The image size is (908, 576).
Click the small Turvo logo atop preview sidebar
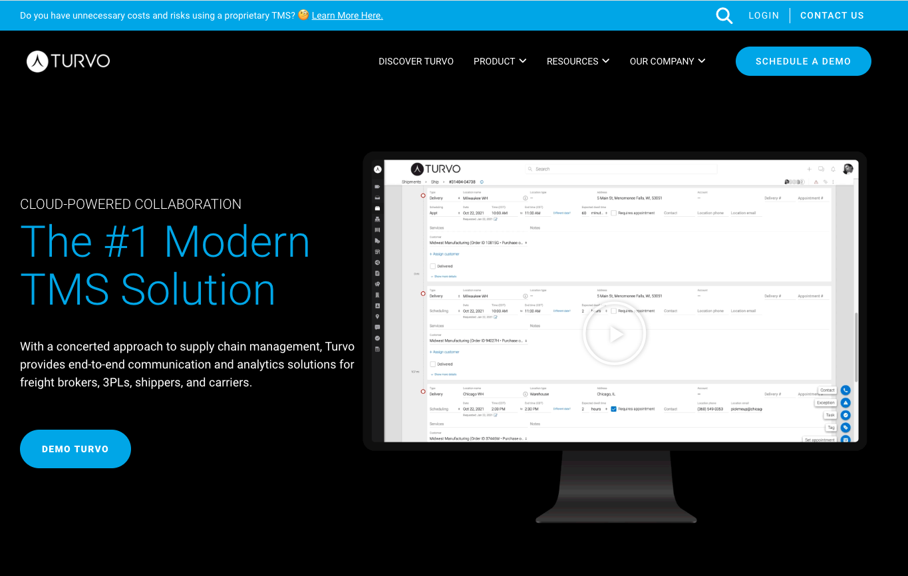(x=378, y=170)
